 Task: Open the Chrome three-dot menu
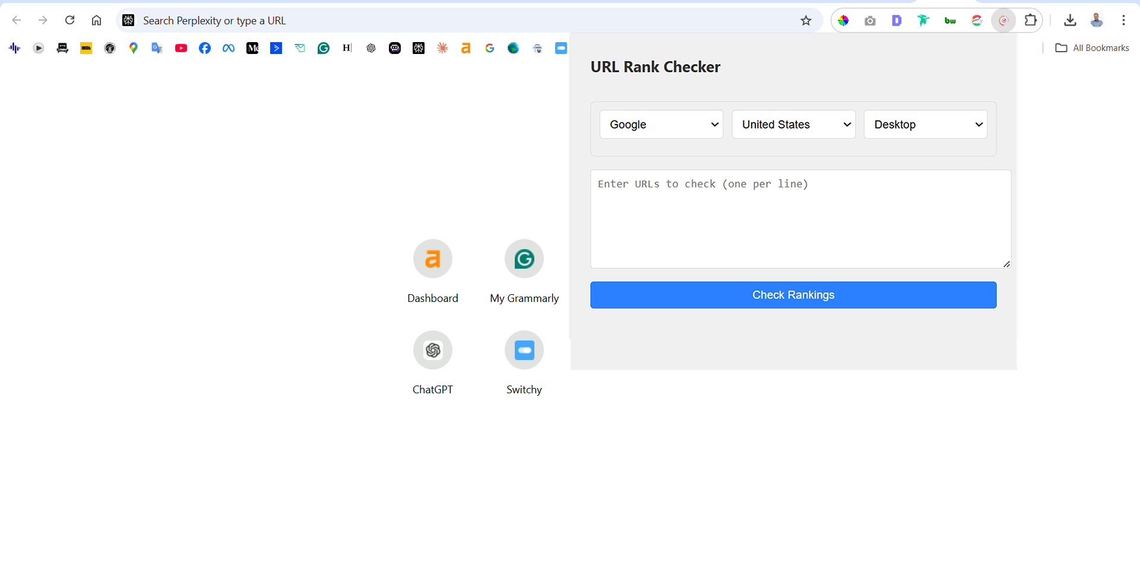pos(1123,20)
